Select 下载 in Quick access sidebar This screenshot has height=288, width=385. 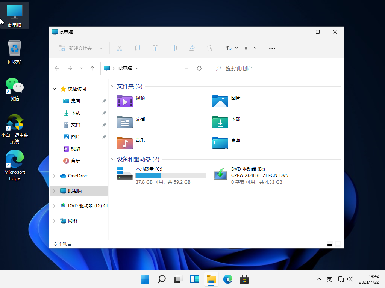point(76,113)
